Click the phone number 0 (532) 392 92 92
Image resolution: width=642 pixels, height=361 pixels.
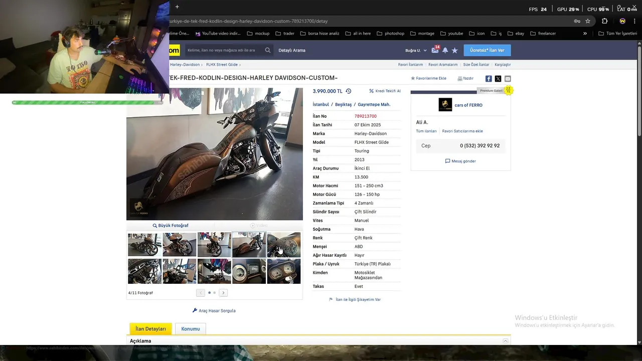click(479, 145)
